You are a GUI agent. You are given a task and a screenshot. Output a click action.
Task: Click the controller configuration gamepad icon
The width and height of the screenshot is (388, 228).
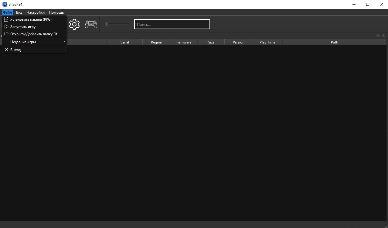click(x=91, y=24)
